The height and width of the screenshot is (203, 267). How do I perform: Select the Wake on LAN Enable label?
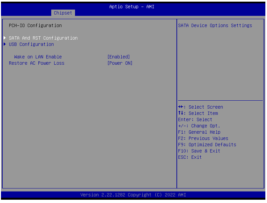tap(38, 57)
